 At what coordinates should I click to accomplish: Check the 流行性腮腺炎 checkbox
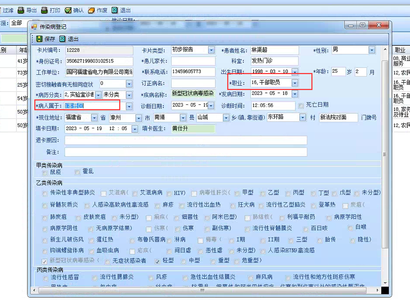pyautogui.click(x=95, y=278)
